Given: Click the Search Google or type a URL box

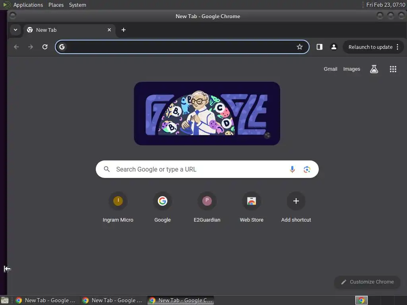Looking at the screenshot, I should (x=207, y=169).
